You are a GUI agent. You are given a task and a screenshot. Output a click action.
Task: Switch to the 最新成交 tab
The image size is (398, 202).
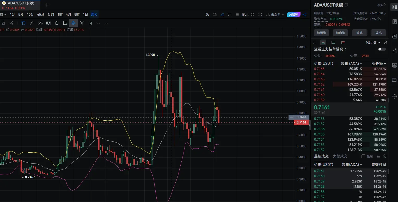click(x=321, y=156)
